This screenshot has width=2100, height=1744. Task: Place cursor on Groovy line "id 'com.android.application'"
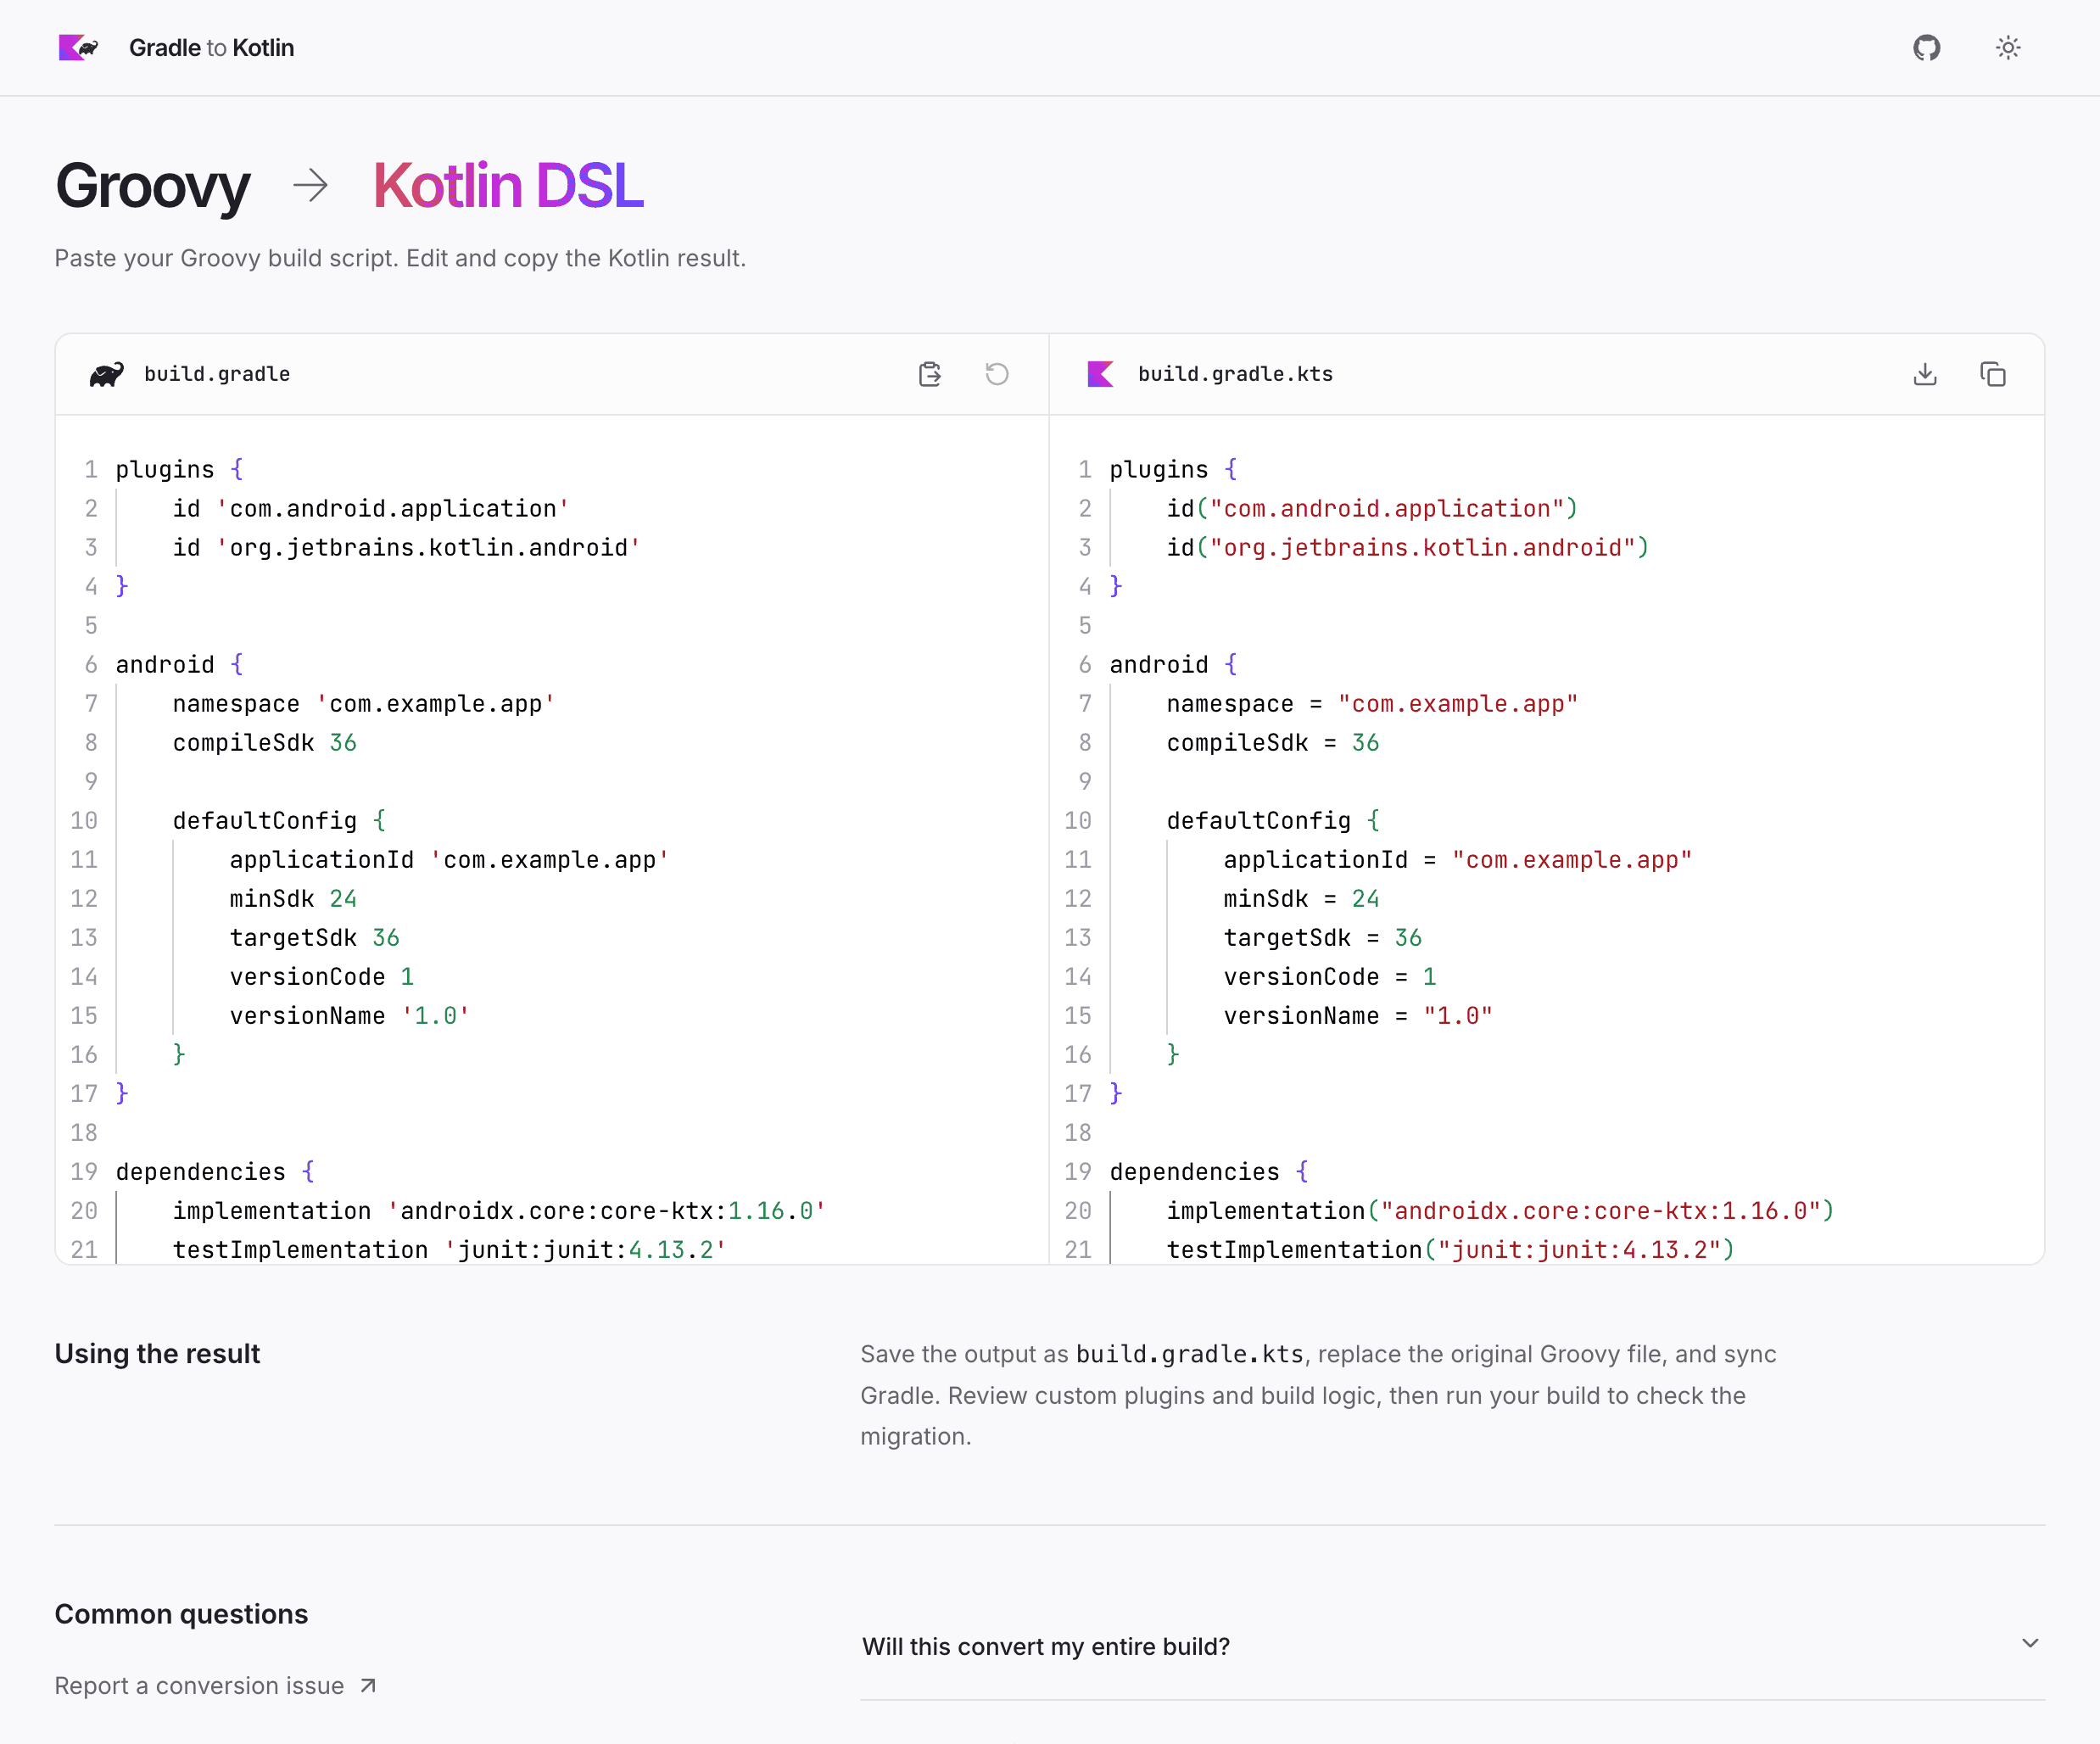[370, 509]
